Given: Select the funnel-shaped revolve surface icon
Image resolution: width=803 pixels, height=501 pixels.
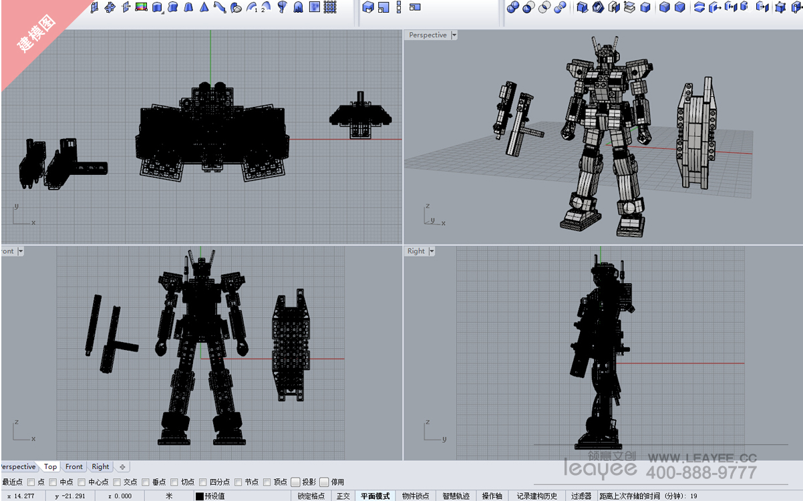Looking at the screenshot, I should tap(282, 7).
